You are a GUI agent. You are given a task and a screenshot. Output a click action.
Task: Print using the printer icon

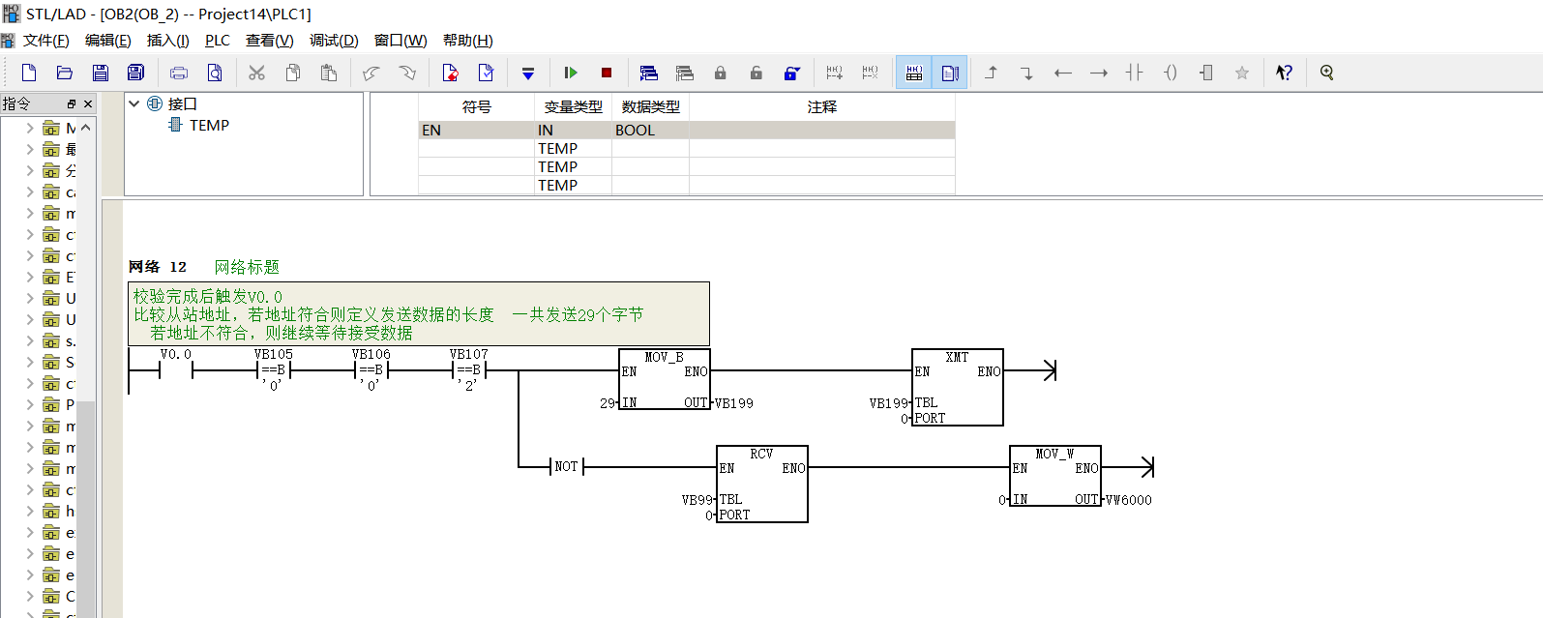tap(179, 73)
